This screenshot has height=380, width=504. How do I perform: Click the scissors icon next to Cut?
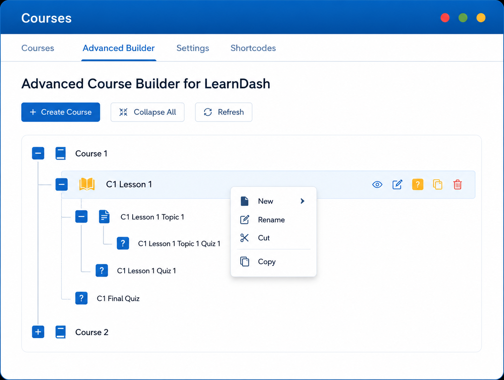(245, 238)
